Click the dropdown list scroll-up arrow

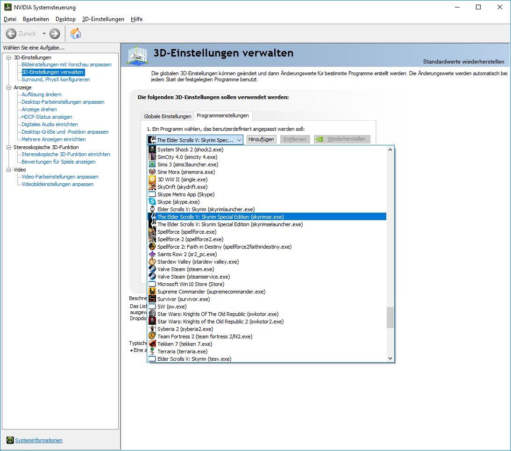coord(390,150)
